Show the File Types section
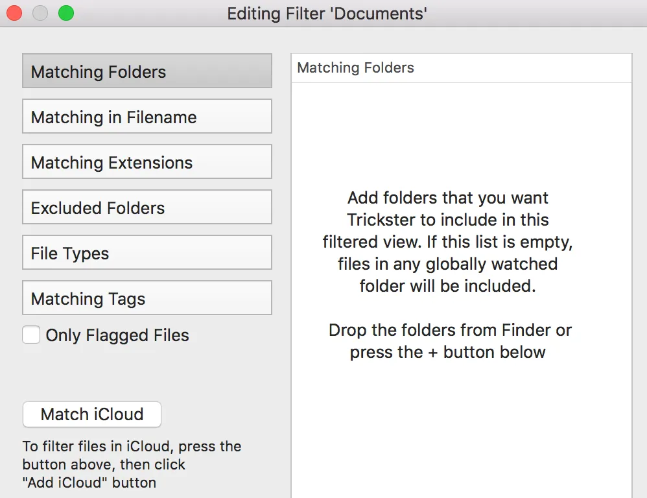 tap(147, 252)
